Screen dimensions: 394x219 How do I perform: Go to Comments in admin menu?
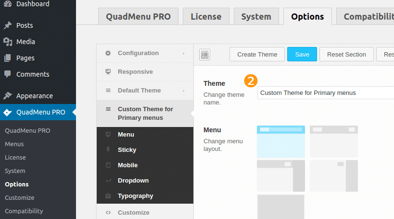pyautogui.click(x=33, y=74)
